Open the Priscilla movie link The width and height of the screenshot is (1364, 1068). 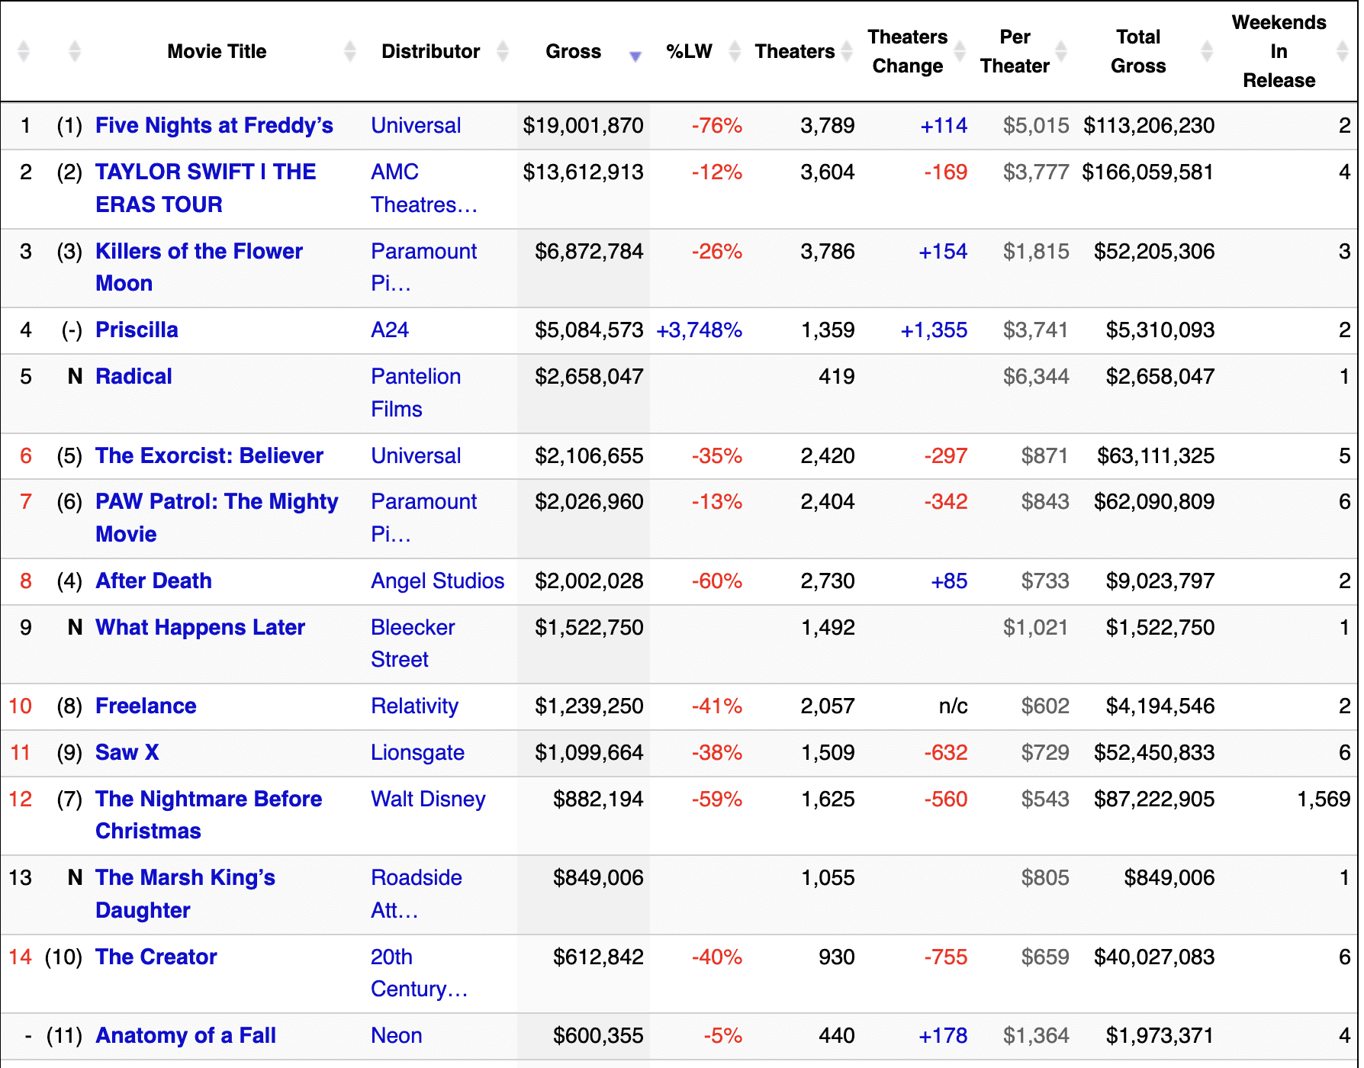point(137,330)
